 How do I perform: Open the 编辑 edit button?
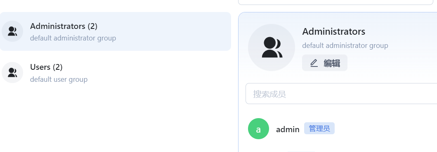325,63
